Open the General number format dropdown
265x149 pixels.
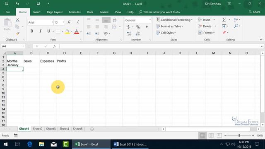[150, 20]
